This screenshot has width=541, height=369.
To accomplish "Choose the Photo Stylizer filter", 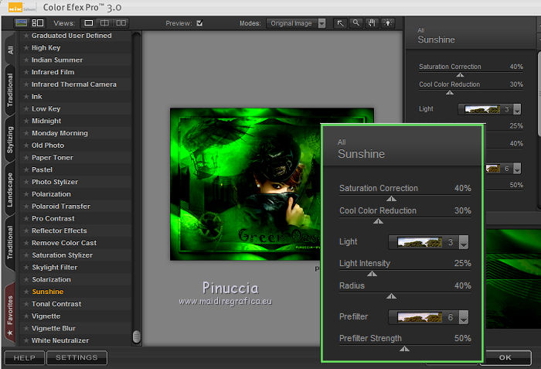I will [55, 182].
